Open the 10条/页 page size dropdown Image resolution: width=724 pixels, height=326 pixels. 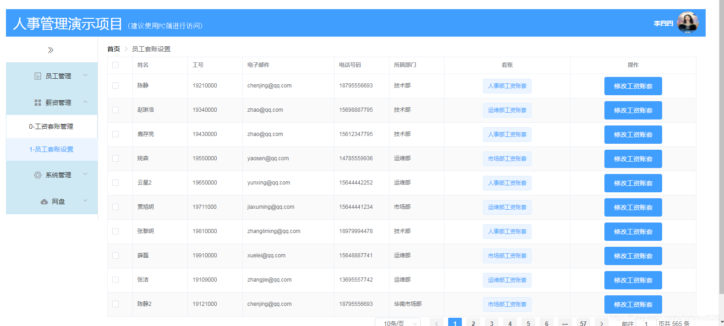[x=398, y=322]
